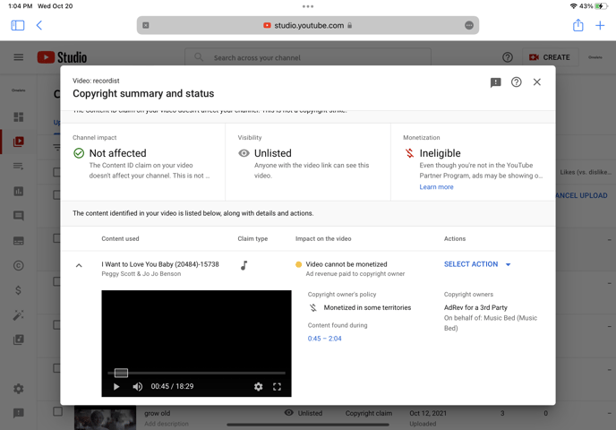
Task: Click the YouTube Studio logo
Action: tap(62, 57)
